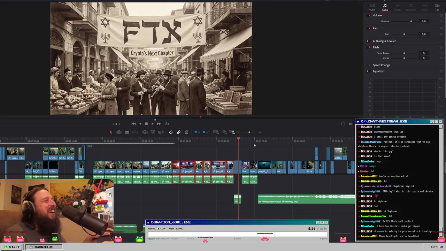Click the Replace Clip tool icon

tap(161, 132)
